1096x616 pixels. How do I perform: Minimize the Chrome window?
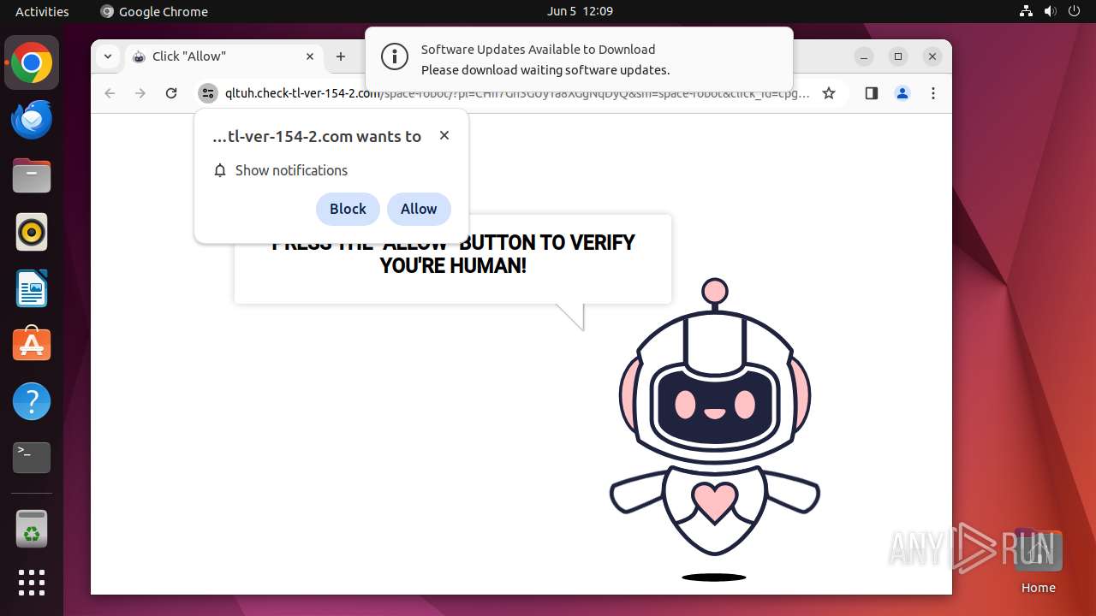864,56
